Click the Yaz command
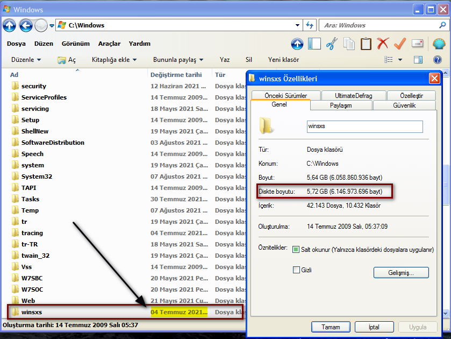 [225, 60]
